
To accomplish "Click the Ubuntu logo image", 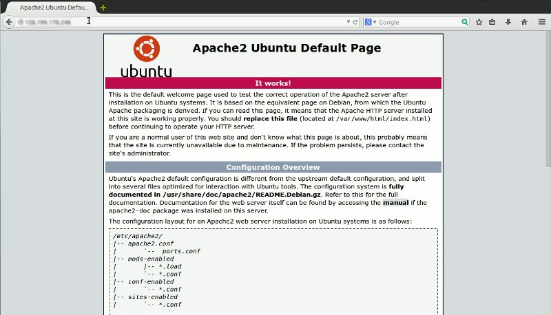I will click(146, 56).
